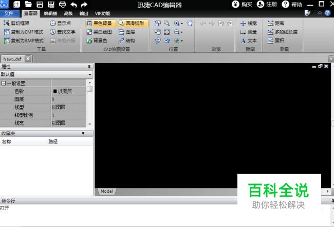Click the 查找文字 find text icon

(52, 32)
